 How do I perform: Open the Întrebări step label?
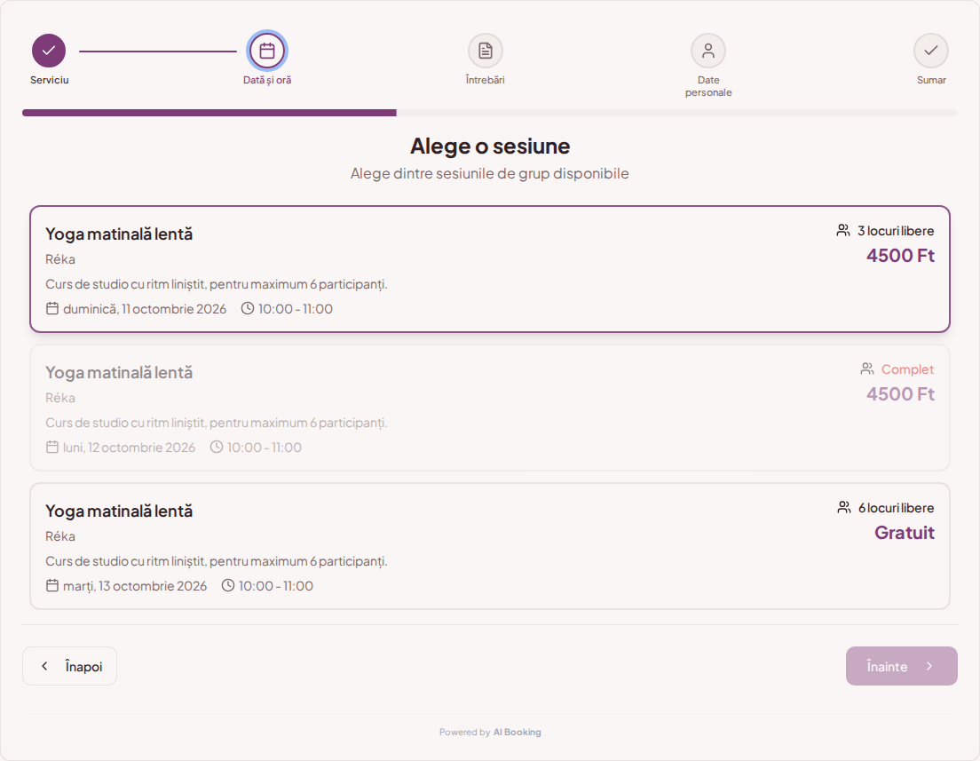(485, 80)
